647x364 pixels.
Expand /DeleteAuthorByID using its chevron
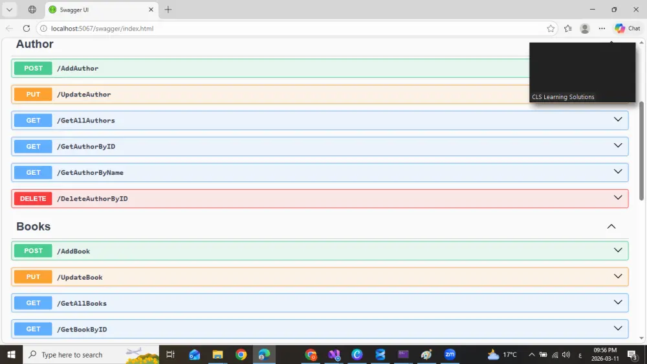click(618, 198)
